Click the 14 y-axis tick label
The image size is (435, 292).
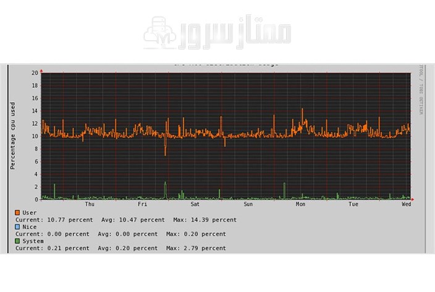pos(35,111)
